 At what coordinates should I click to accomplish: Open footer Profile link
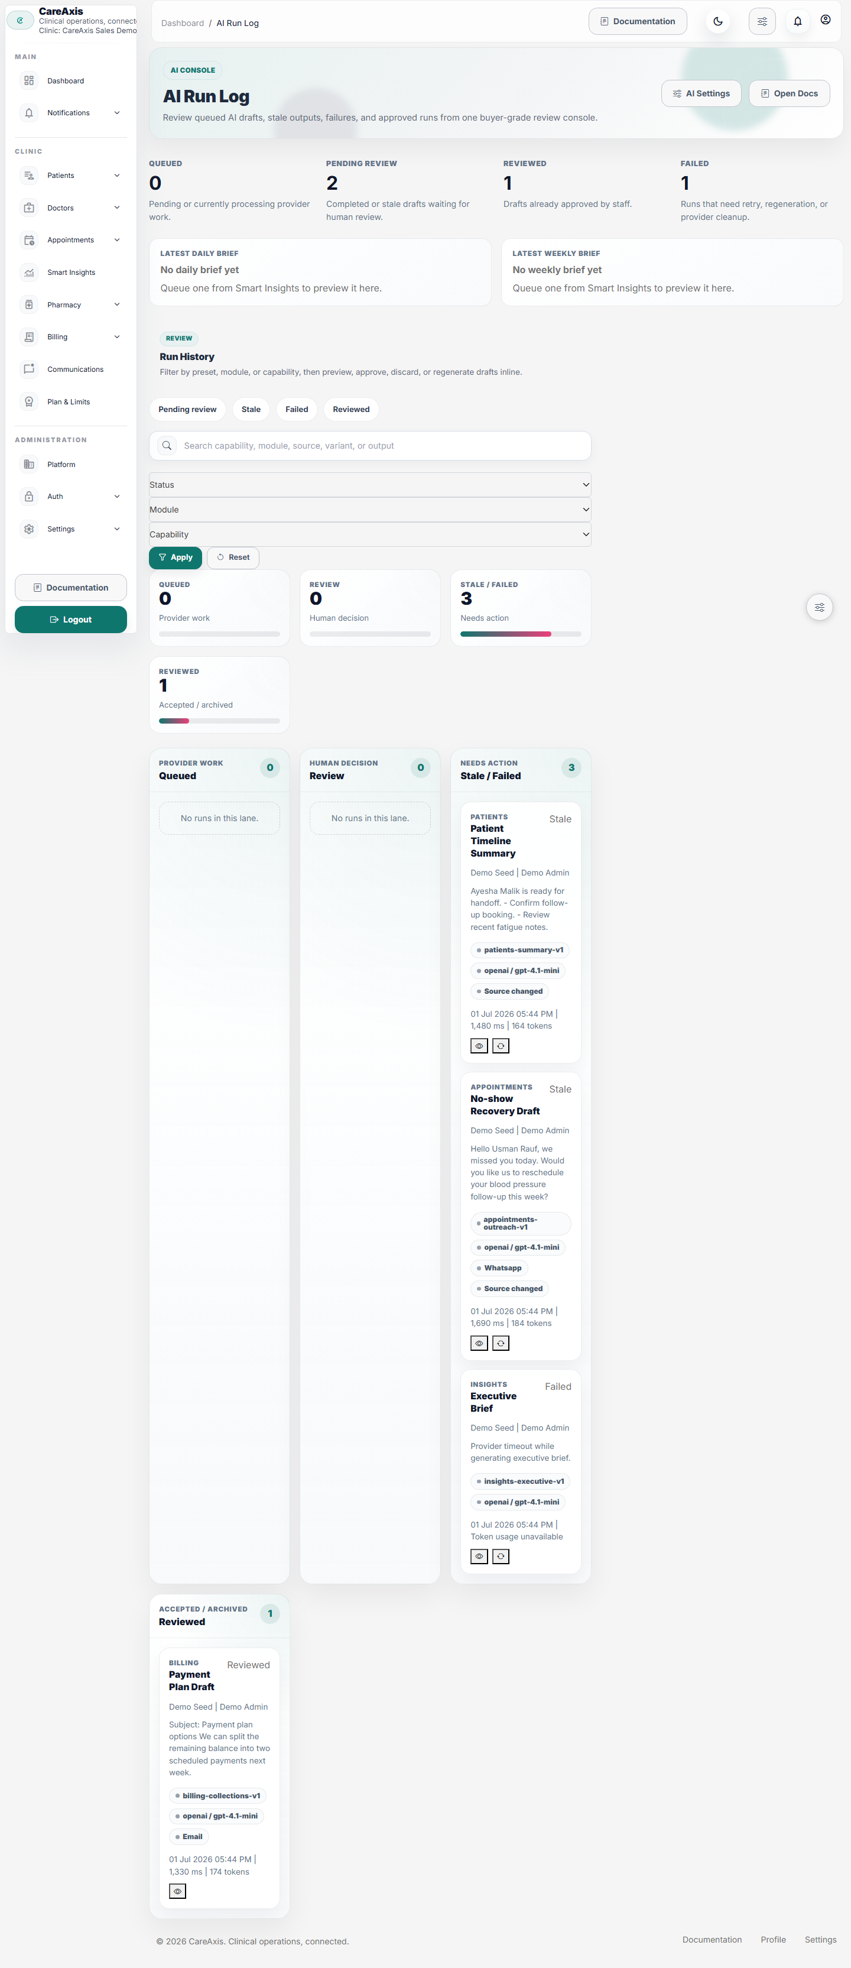[x=773, y=1940]
